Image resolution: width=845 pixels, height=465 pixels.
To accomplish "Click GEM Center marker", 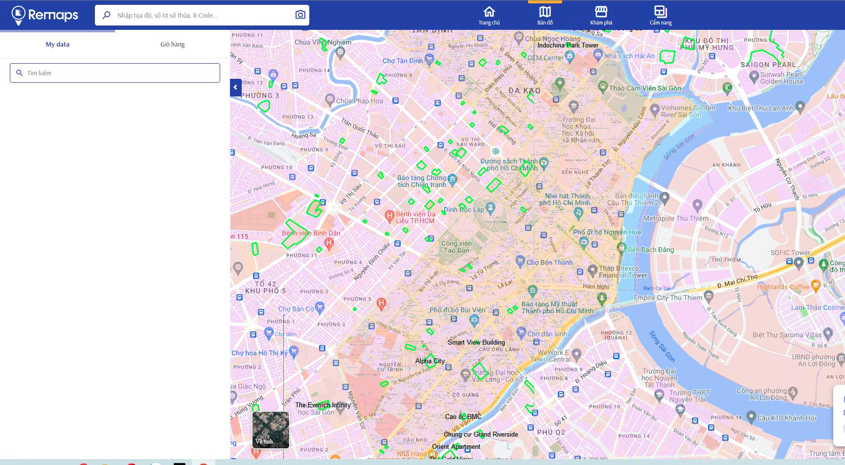I will [569, 56].
